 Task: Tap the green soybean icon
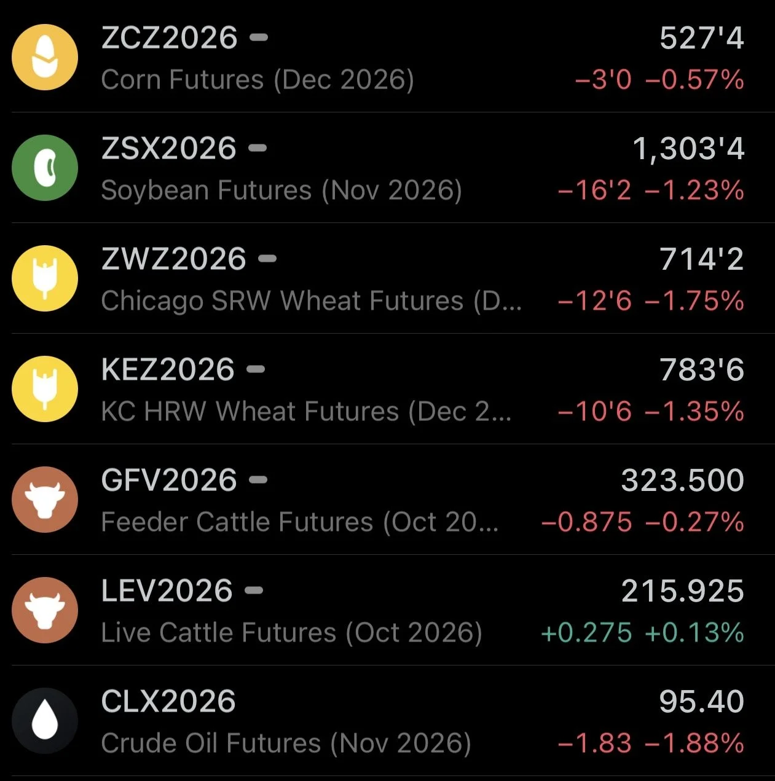click(x=45, y=168)
